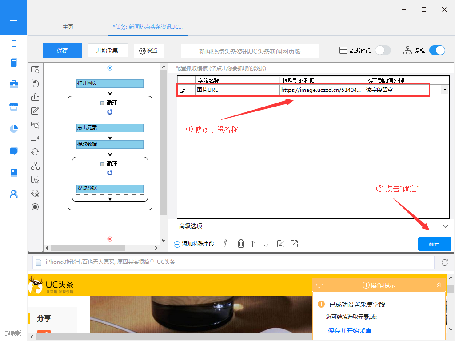
Task: Open the 该字段留空 dropdown arrow
Action: 444,90
